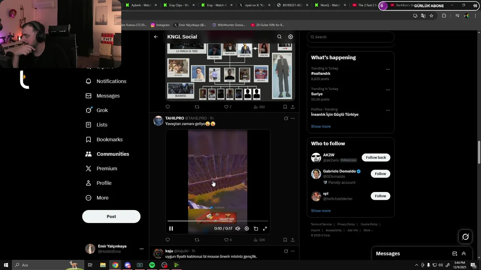Open Lists in sidebar

pos(96,125)
